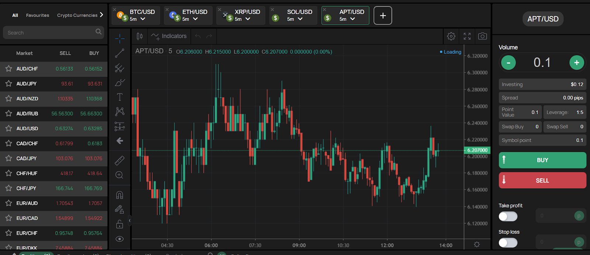The width and height of the screenshot is (590, 255).
Task: Select the Text annotation tool
Action: 119,97
